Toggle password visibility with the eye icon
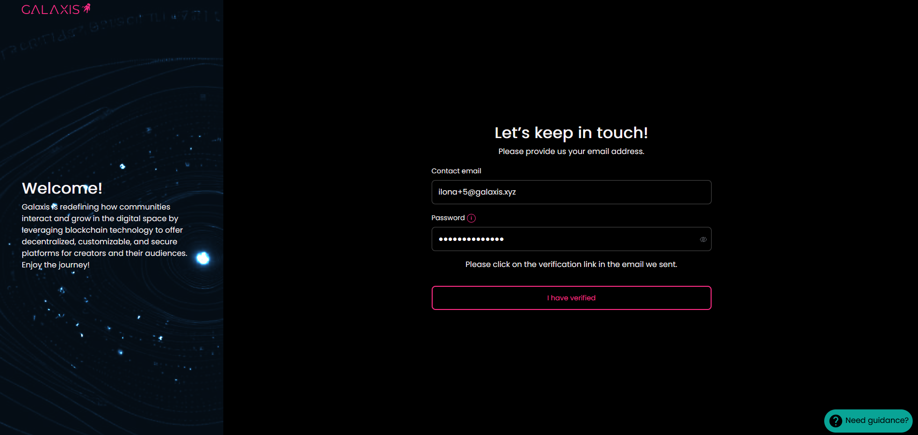 click(x=703, y=239)
